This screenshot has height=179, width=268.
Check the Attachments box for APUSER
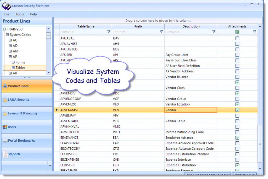pos(237,55)
